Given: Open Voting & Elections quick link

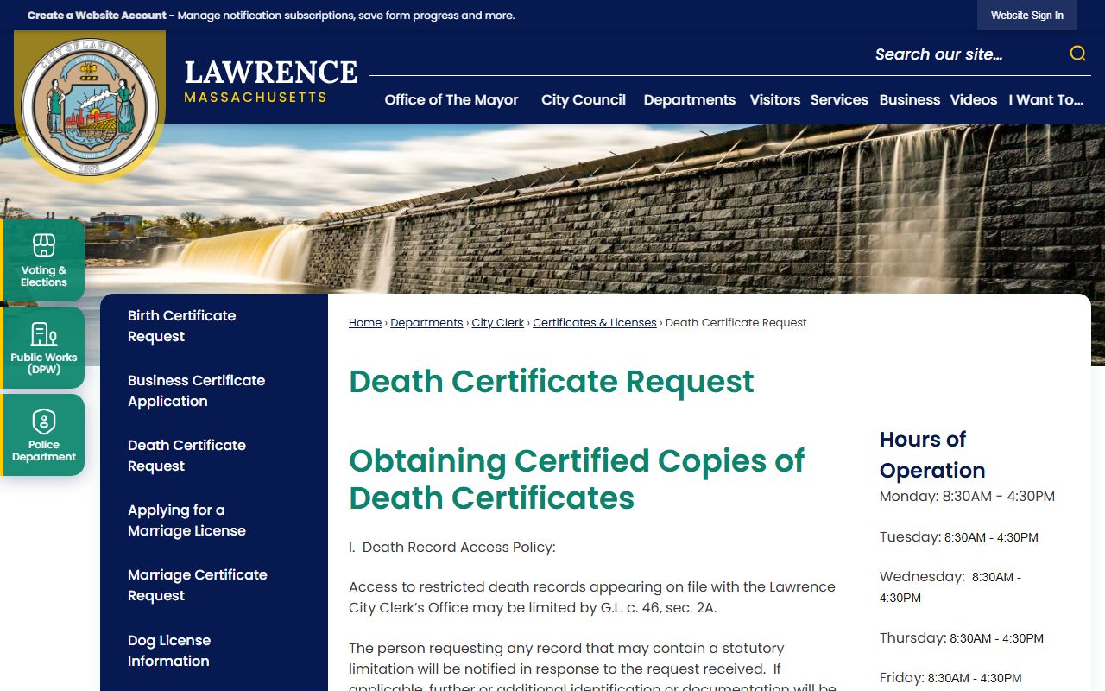Looking at the screenshot, I should pos(44,260).
